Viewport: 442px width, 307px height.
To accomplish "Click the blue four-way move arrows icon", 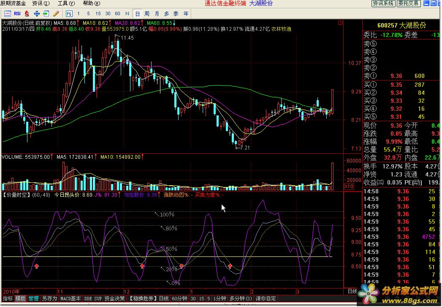I will 37,13.
